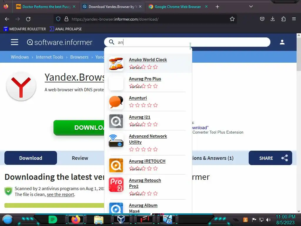The width and height of the screenshot is (301, 226).
Task: Open the Review section tab
Action: click(x=80, y=158)
